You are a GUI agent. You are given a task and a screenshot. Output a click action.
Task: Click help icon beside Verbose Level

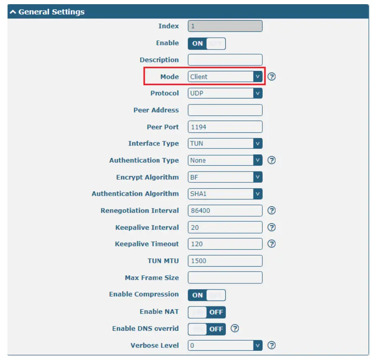tap(271, 345)
